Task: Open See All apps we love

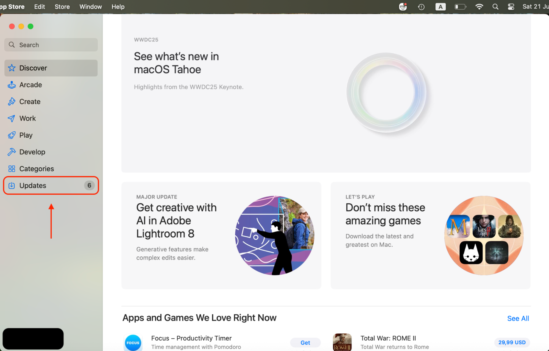Action: pos(518,318)
